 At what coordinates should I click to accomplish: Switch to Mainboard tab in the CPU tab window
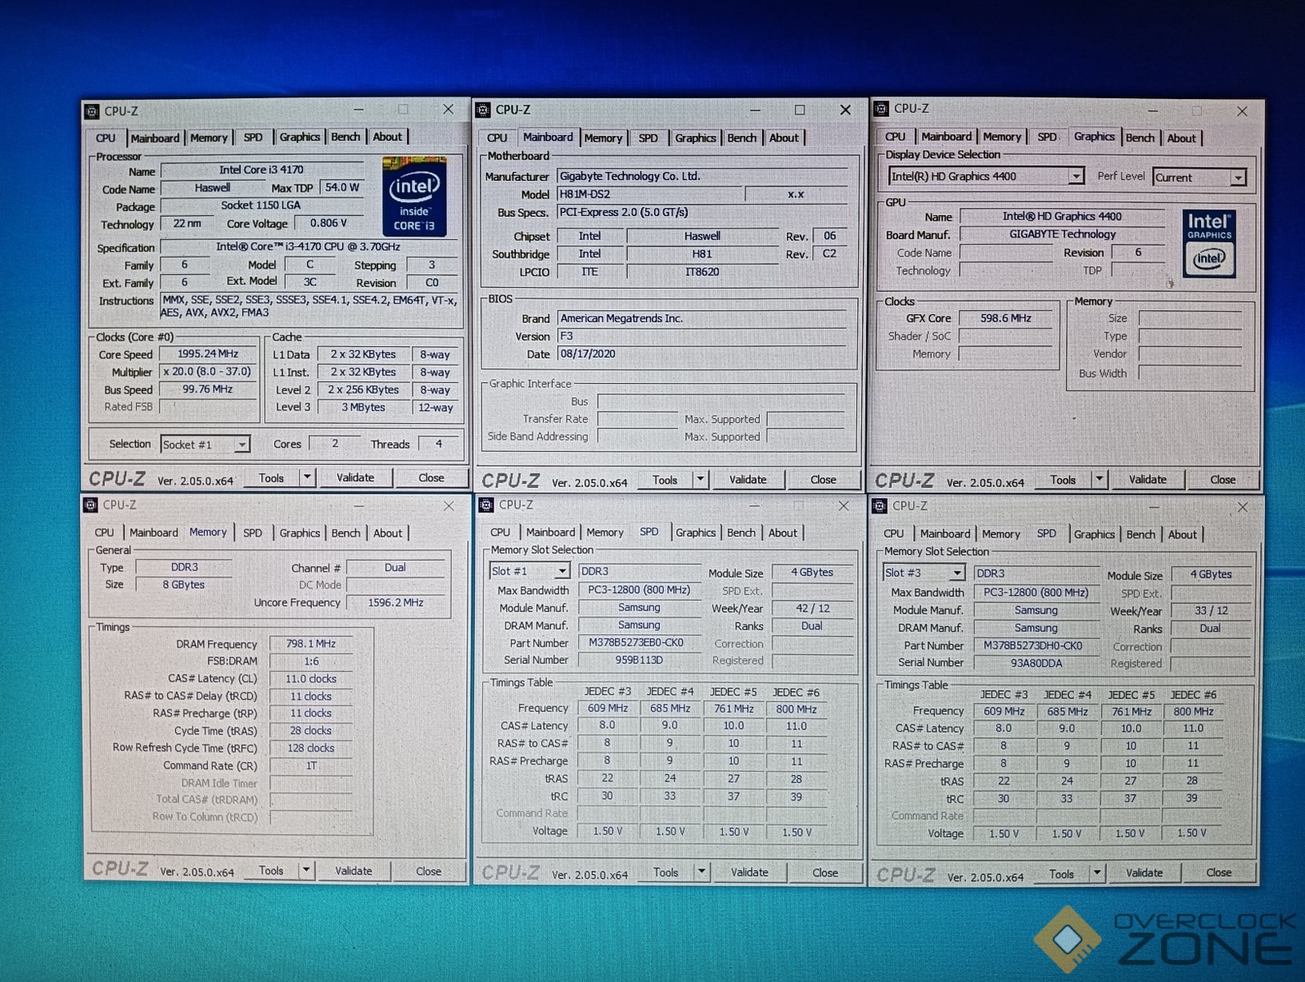[155, 138]
